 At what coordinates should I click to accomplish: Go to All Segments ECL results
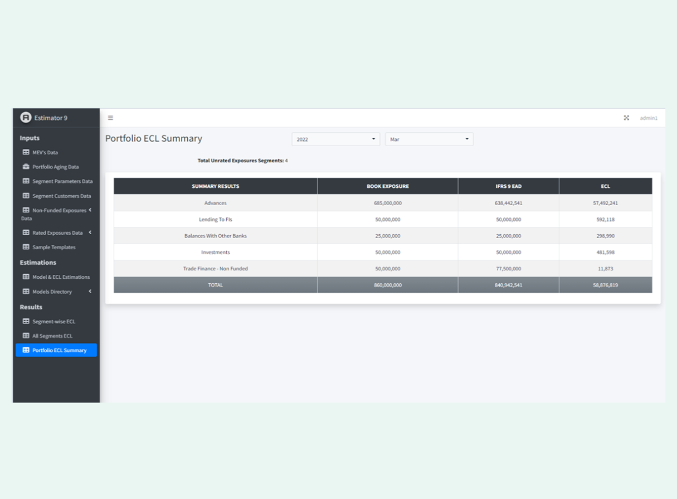pyautogui.click(x=52, y=336)
